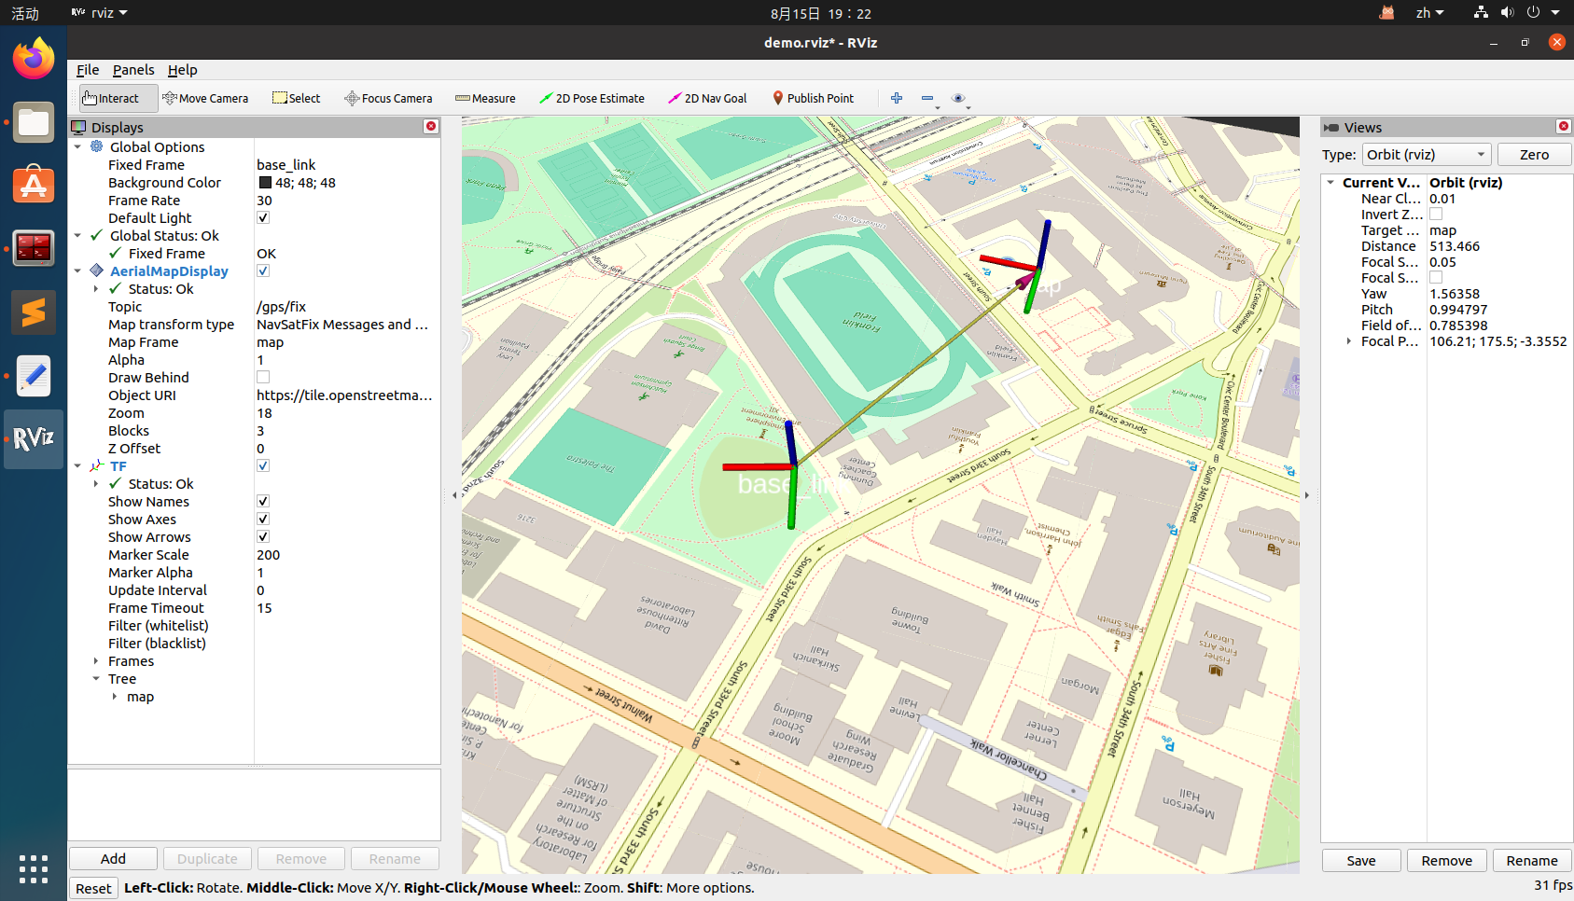The width and height of the screenshot is (1574, 901).
Task: Uncheck Show Names
Action: pyautogui.click(x=263, y=501)
